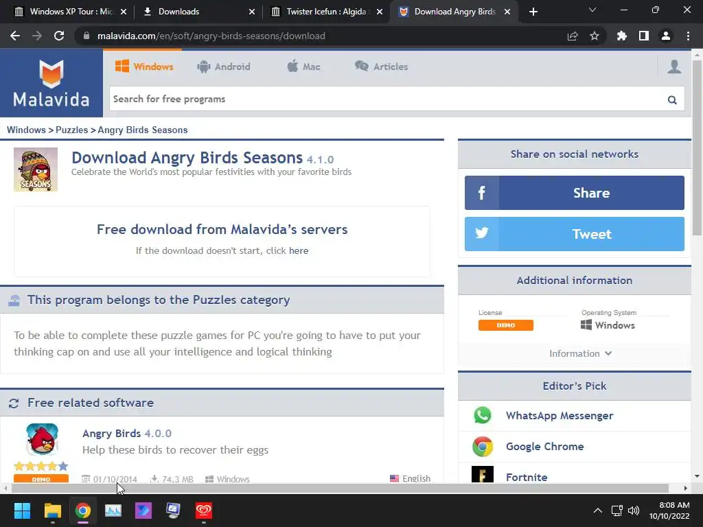This screenshot has height=527, width=703.
Task: Click the Puzzles category heading icon
Action: tap(14, 301)
